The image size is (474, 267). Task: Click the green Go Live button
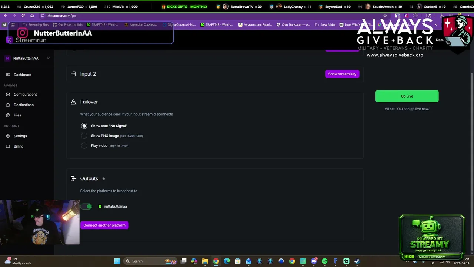click(x=407, y=96)
